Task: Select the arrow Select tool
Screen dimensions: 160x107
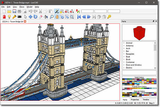Action: pyautogui.click(x=25, y=17)
